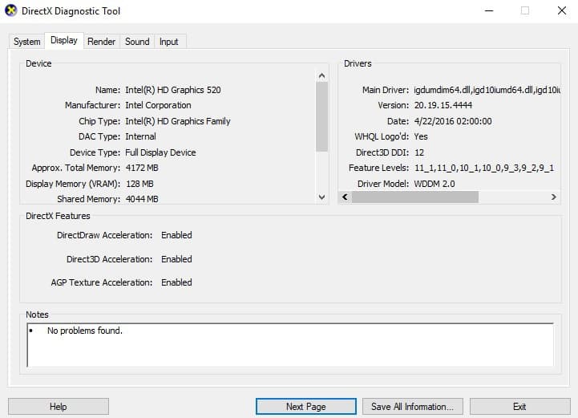Click the 'Intel(R) HD Graphics Family' chip type

(x=178, y=121)
